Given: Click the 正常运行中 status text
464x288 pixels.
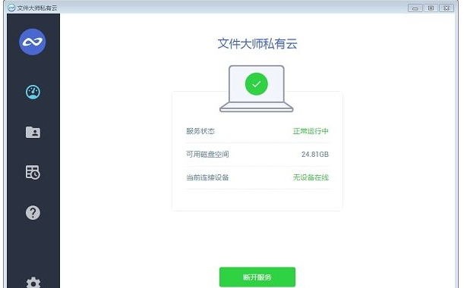Looking at the screenshot, I should 311,131.
